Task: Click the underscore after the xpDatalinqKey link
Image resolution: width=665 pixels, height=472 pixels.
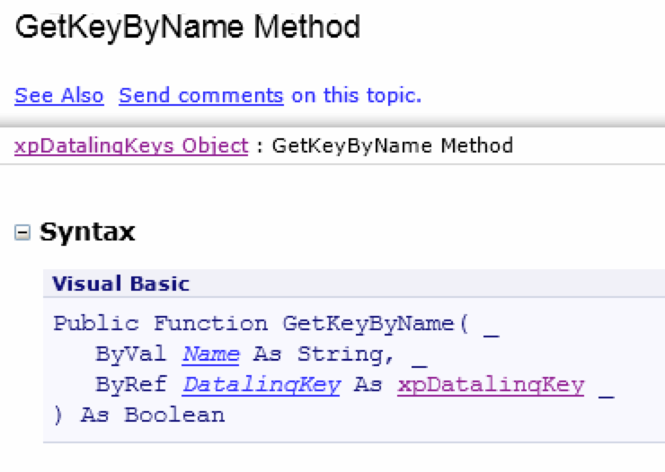Action: coord(607,388)
